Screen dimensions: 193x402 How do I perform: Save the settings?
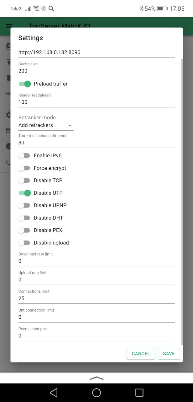click(169, 354)
